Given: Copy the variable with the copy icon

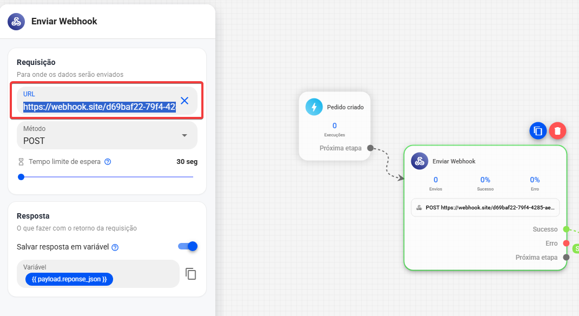Looking at the screenshot, I should [x=190, y=274].
